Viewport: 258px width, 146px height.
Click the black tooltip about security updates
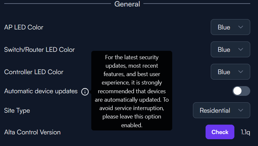coord(132,91)
